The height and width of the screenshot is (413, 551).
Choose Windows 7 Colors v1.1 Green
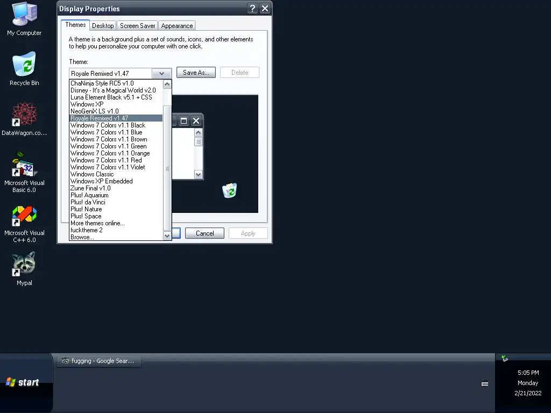116,146
